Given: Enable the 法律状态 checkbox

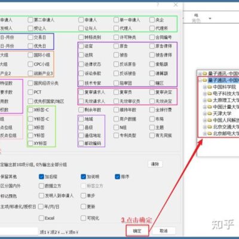Looking at the screenshot, I should [81, 64].
